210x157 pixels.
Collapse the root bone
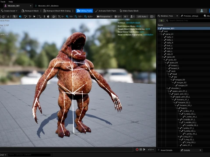tap(160, 31)
